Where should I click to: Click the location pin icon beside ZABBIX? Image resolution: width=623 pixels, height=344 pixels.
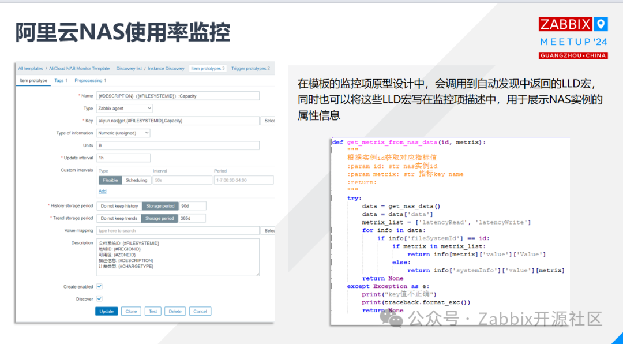[601, 24]
